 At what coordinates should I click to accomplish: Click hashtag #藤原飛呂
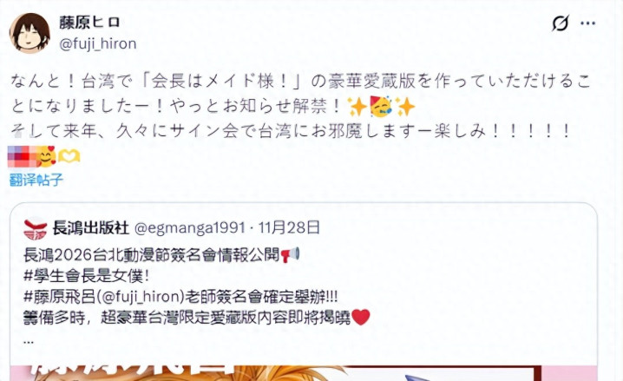[x=60, y=297]
